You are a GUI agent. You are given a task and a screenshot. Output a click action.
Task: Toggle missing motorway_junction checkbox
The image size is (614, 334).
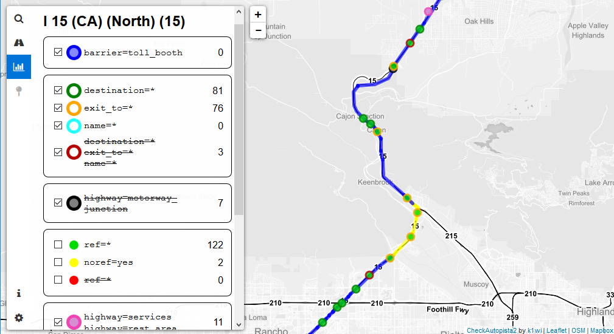coord(58,203)
